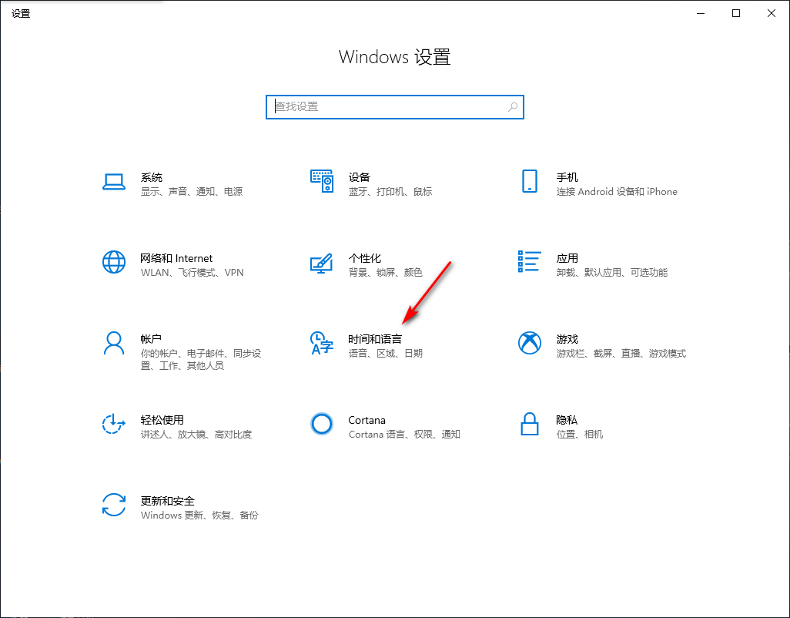Image resolution: width=790 pixels, height=618 pixels.
Task: Go to 更新和安全 settings title
Action: (x=168, y=501)
